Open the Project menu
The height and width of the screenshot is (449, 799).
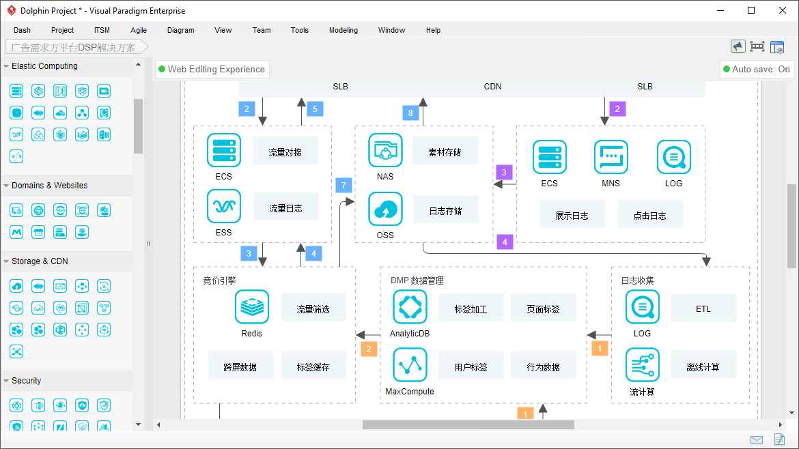(62, 30)
